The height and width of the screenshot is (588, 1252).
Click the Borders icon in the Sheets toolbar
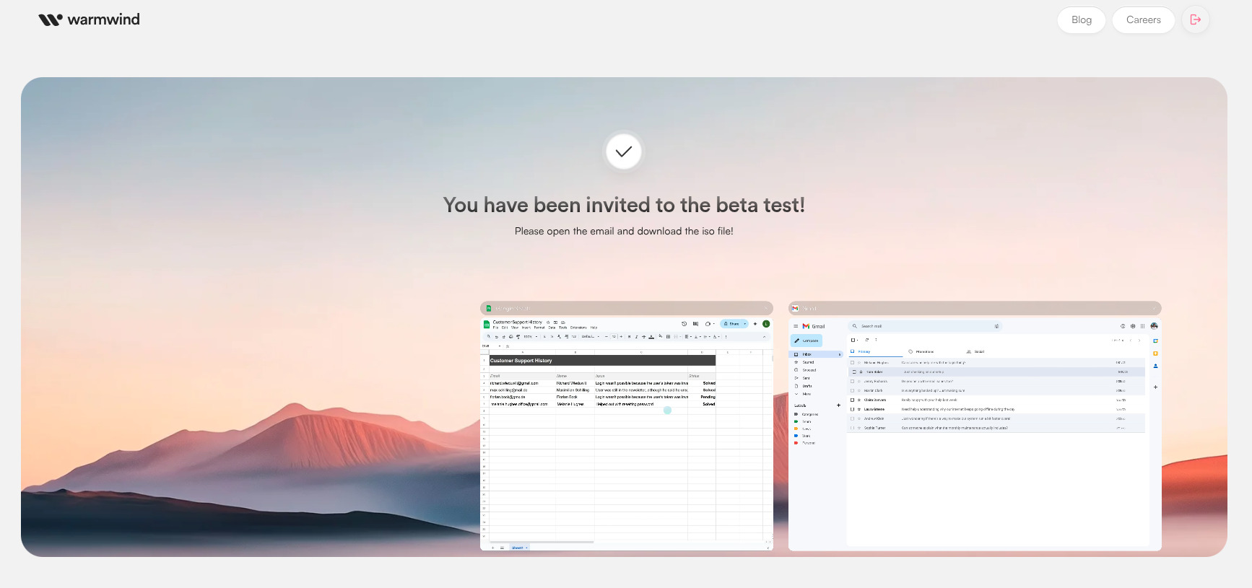coord(668,337)
